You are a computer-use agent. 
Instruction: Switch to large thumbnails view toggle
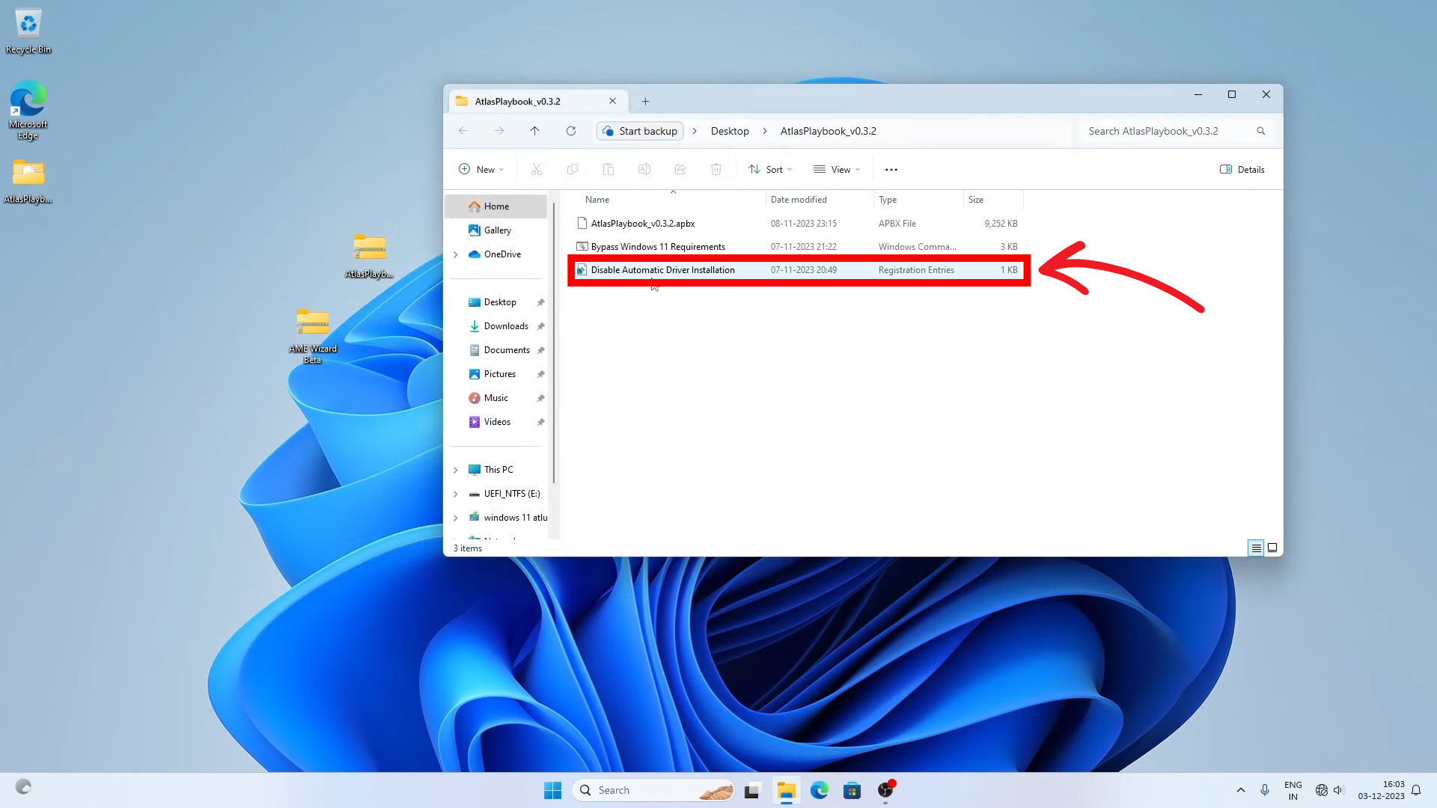pos(1272,548)
